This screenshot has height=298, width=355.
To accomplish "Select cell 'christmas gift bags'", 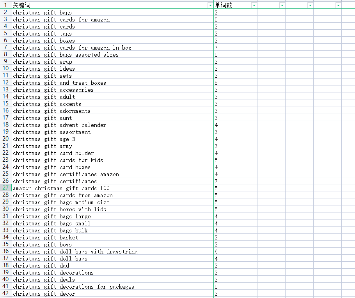I will point(112,12).
